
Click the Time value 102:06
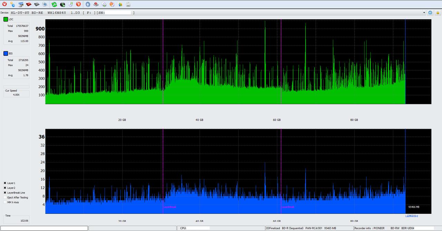click(x=25, y=221)
